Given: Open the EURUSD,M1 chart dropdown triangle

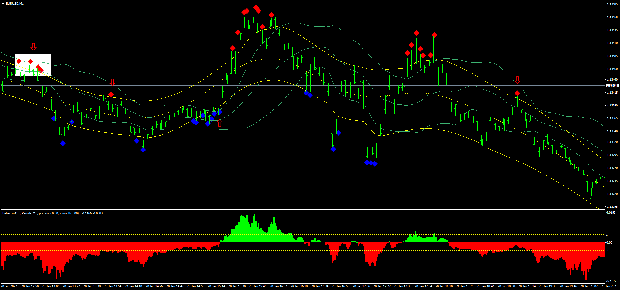Looking at the screenshot, I should coord(3,4).
